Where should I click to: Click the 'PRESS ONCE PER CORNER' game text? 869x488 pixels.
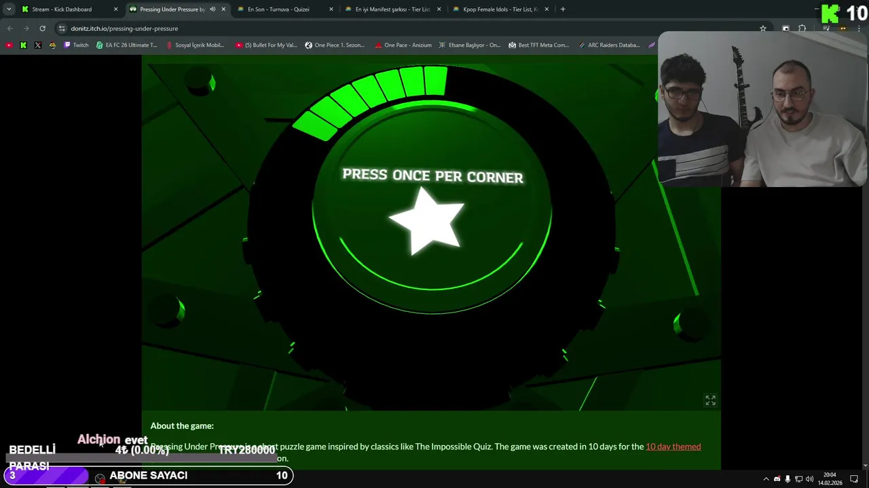(433, 176)
